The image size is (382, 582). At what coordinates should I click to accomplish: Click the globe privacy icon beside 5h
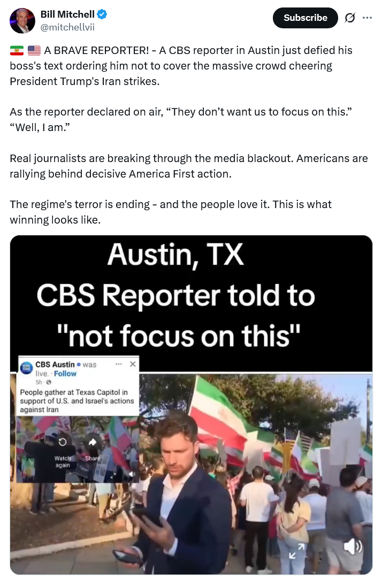point(49,382)
